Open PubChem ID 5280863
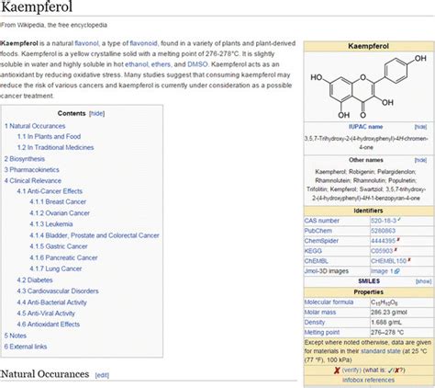The height and width of the screenshot is (388, 435). [x=383, y=231]
